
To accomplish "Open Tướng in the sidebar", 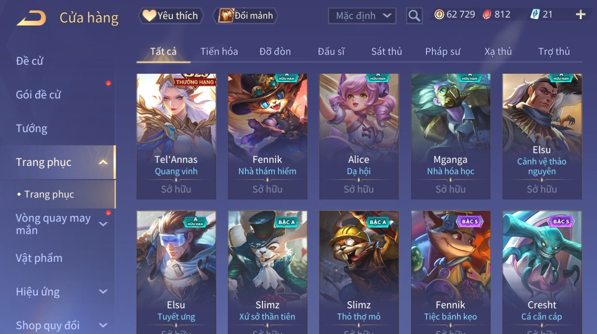I will point(32,129).
